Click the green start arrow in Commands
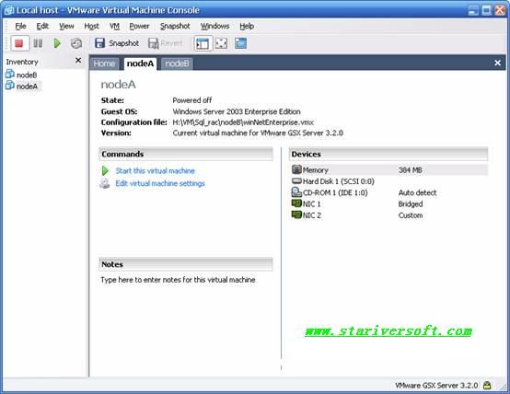The image size is (510, 394). click(x=105, y=171)
